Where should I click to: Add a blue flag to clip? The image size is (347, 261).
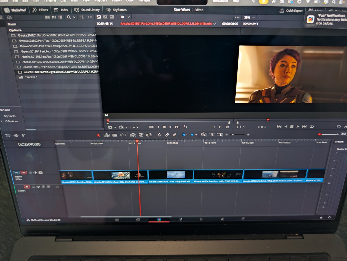coord(183,135)
